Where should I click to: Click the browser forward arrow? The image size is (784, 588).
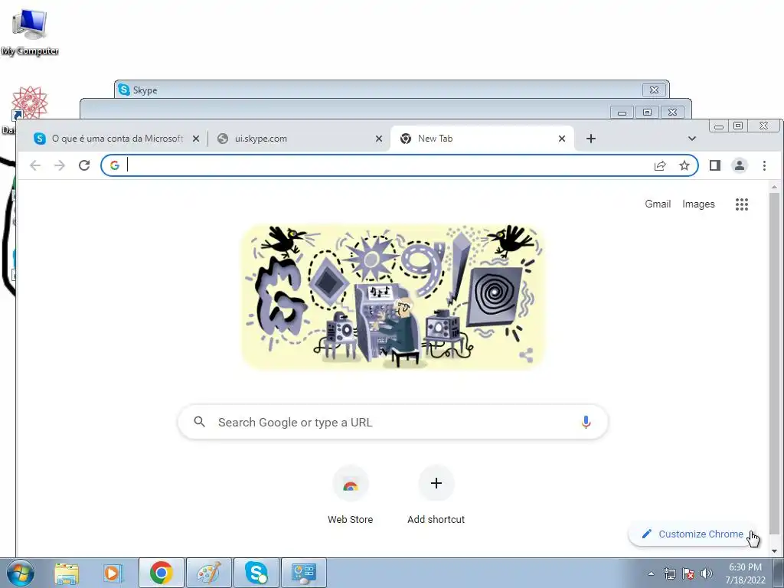(60, 165)
